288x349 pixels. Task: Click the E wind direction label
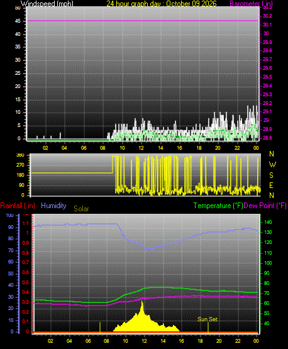(271, 185)
